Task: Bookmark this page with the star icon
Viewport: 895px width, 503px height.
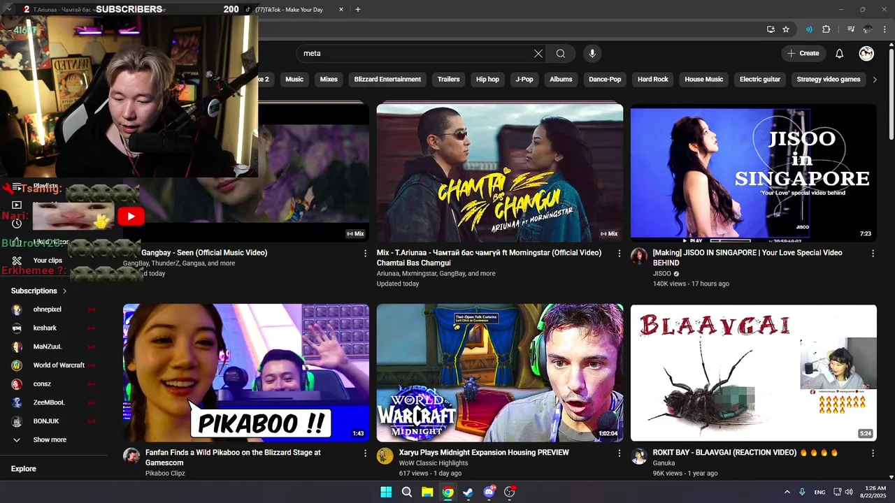Action: tap(786, 29)
